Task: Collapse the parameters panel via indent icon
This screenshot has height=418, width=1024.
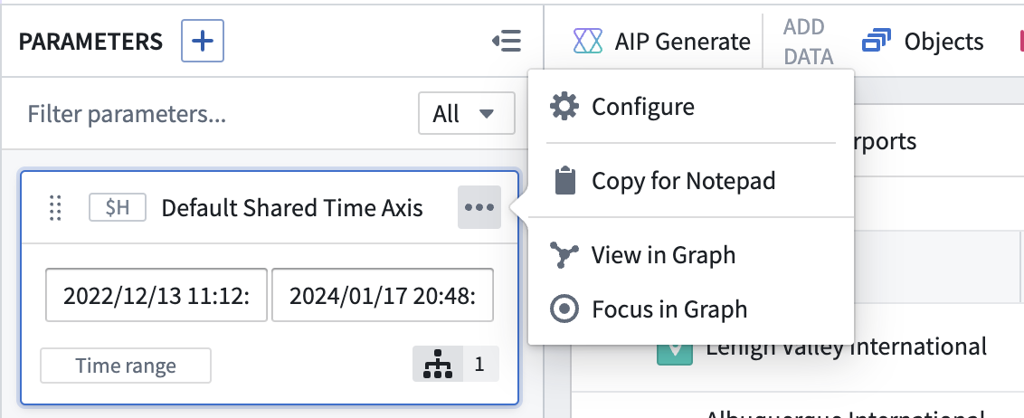Action: pos(507,41)
